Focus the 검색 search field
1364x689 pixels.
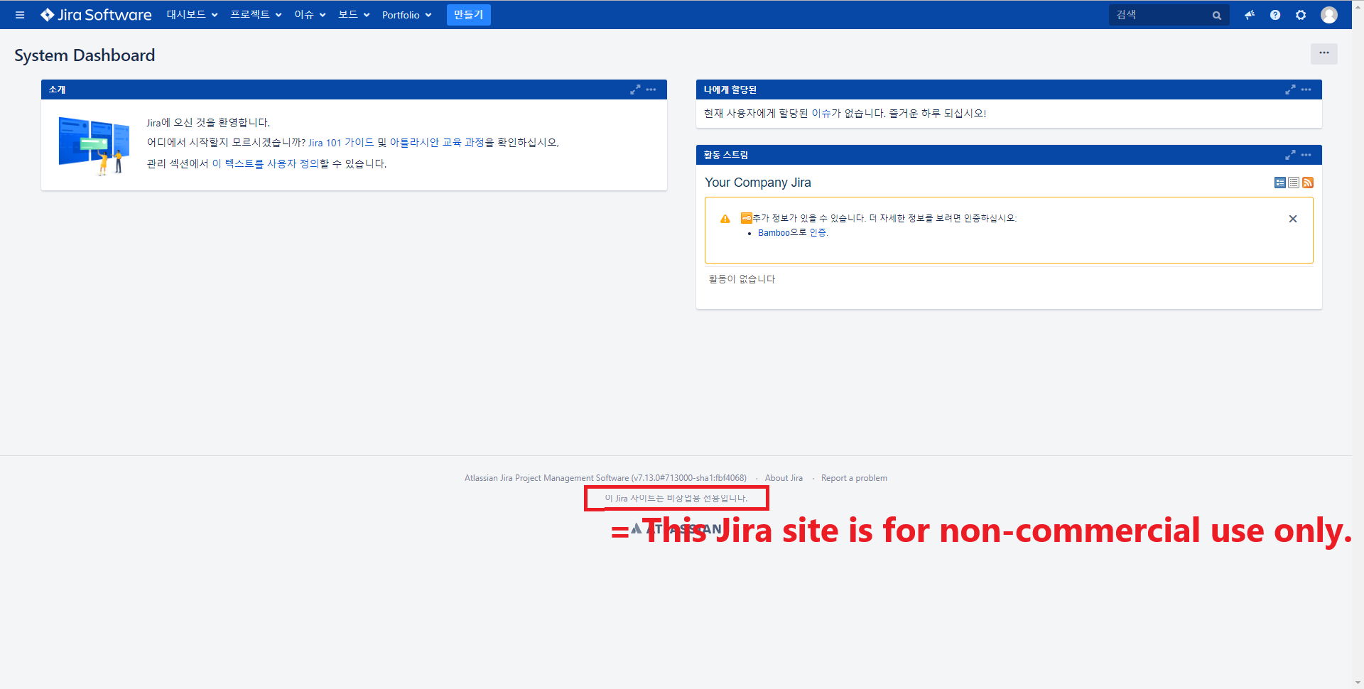(1169, 15)
